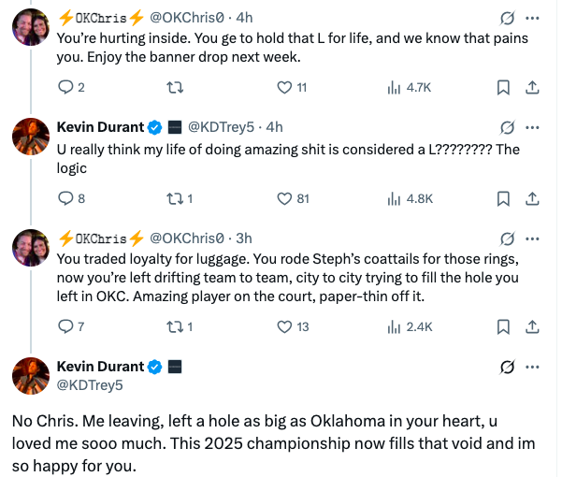Image resolution: width=562 pixels, height=477 pixels.
Task: Reply to Kevin Durant's tweet with 8 replies
Action: (x=65, y=198)
